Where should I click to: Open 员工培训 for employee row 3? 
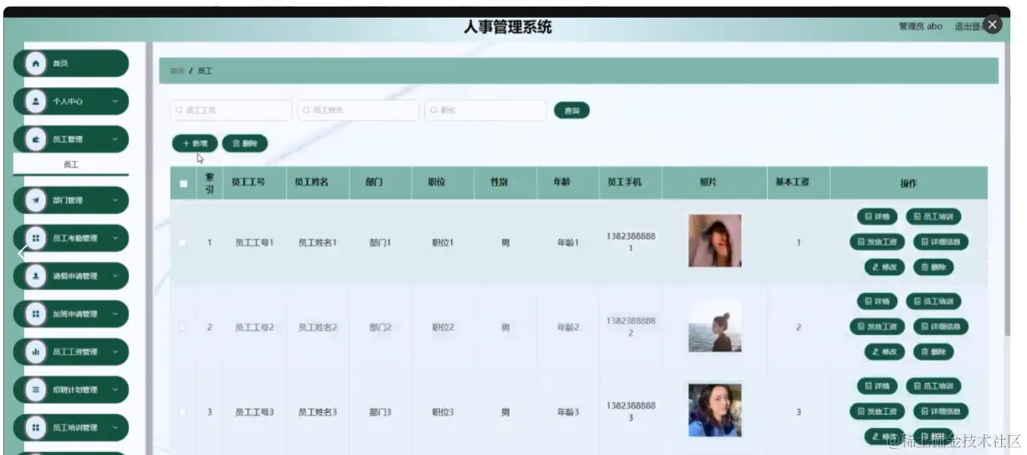[933, 385]
